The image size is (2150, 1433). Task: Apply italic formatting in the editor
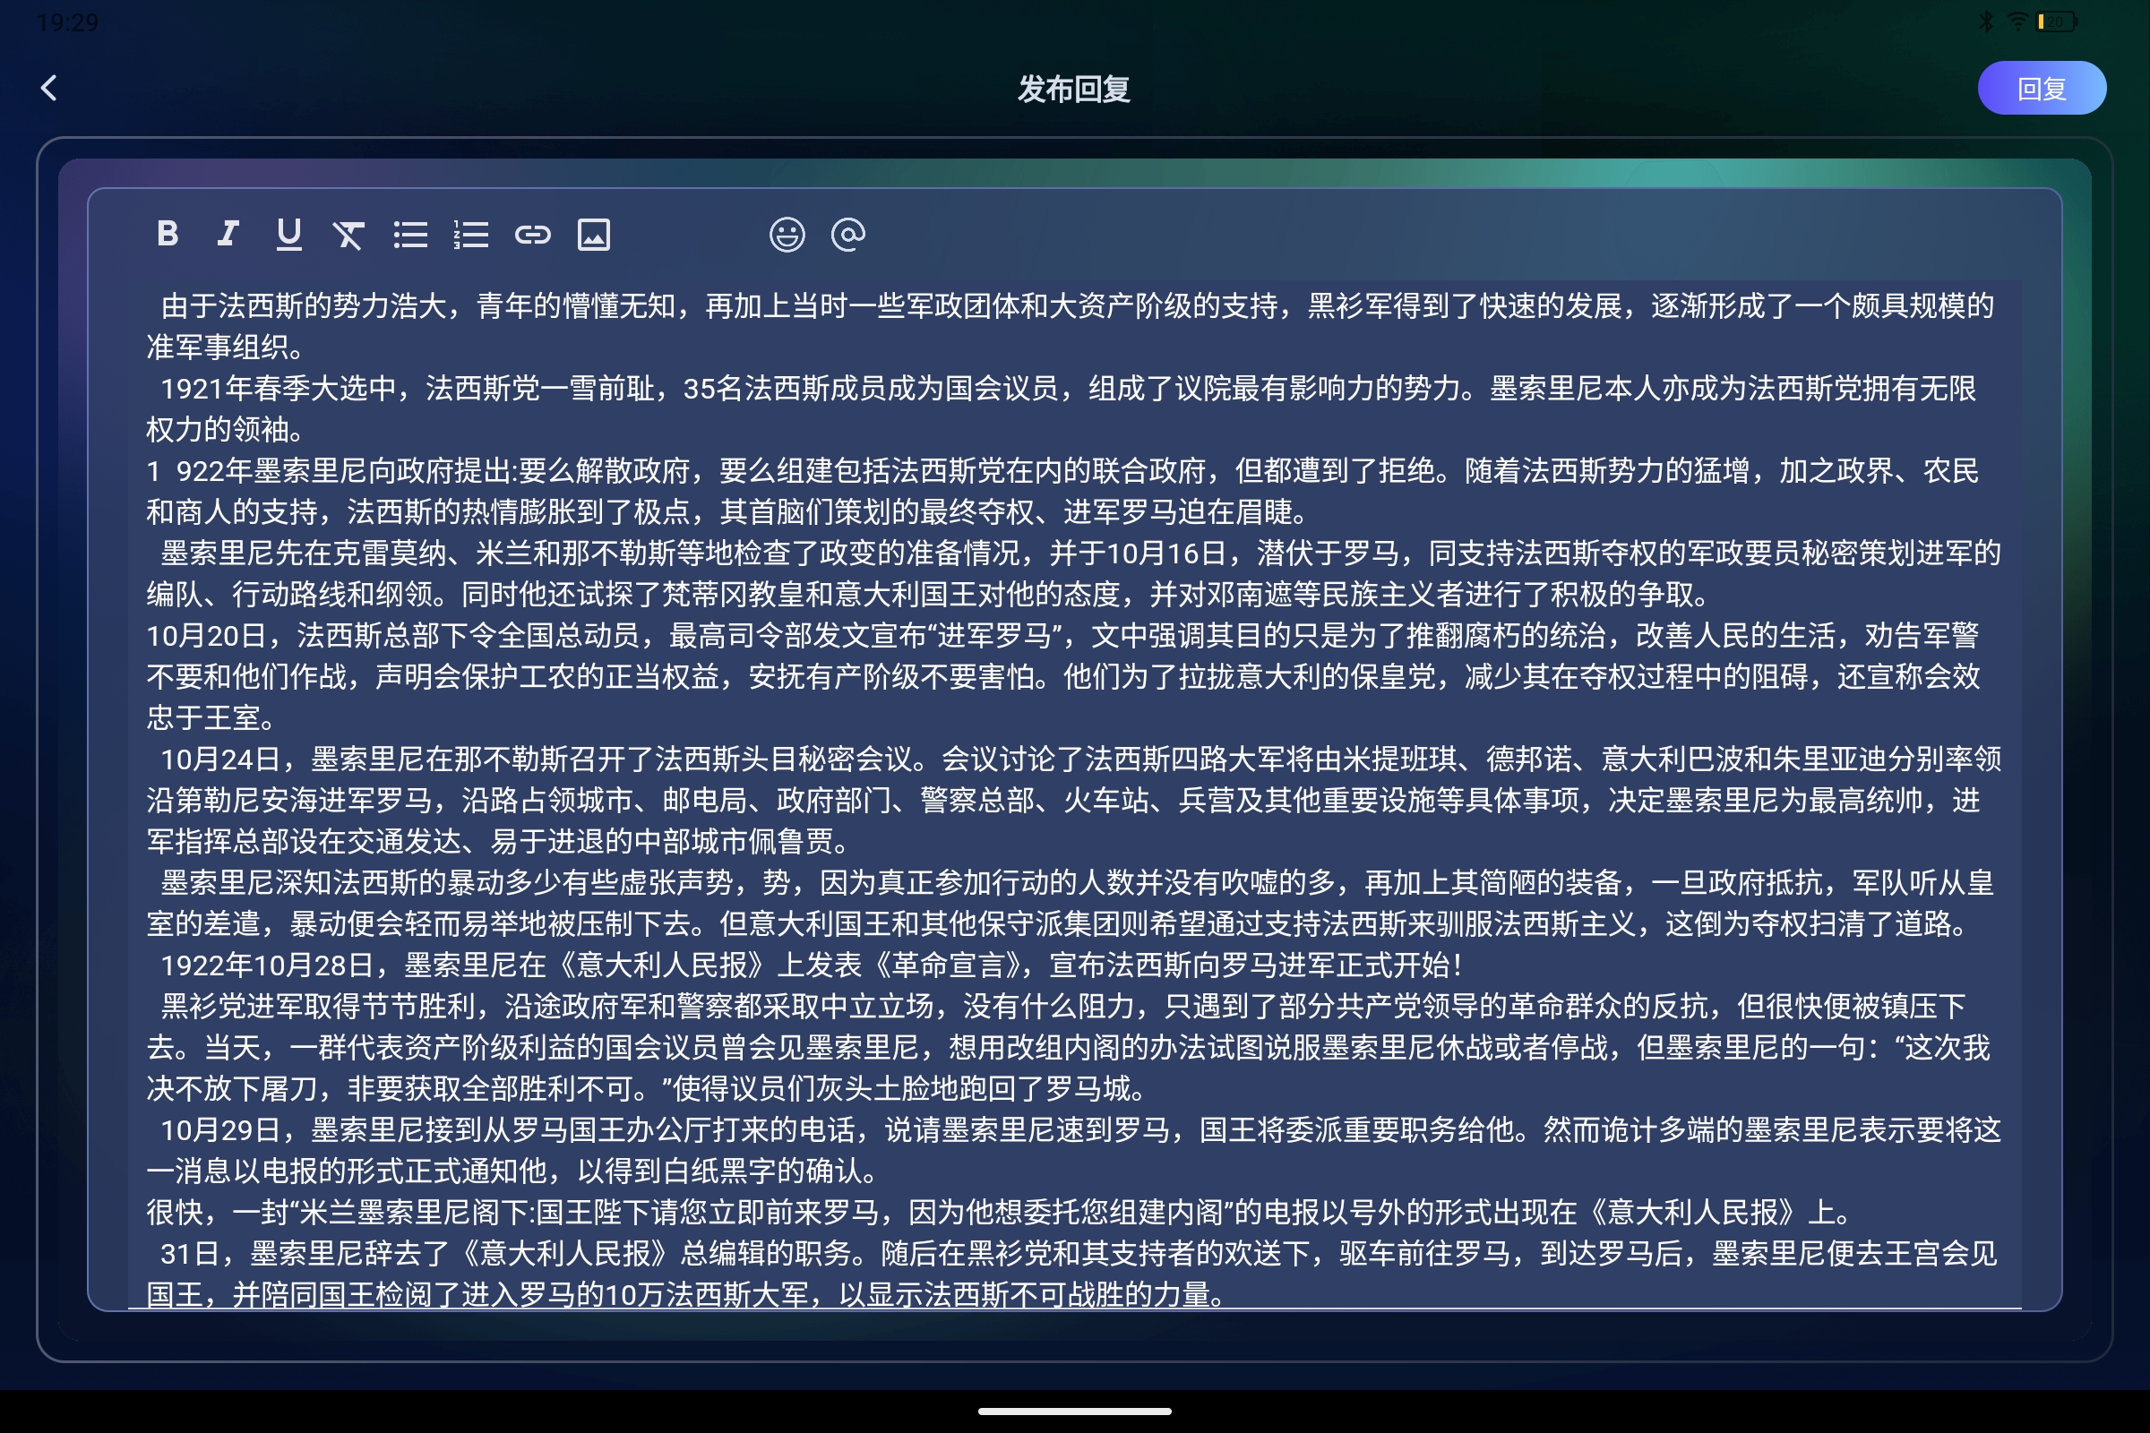point(228,234)
